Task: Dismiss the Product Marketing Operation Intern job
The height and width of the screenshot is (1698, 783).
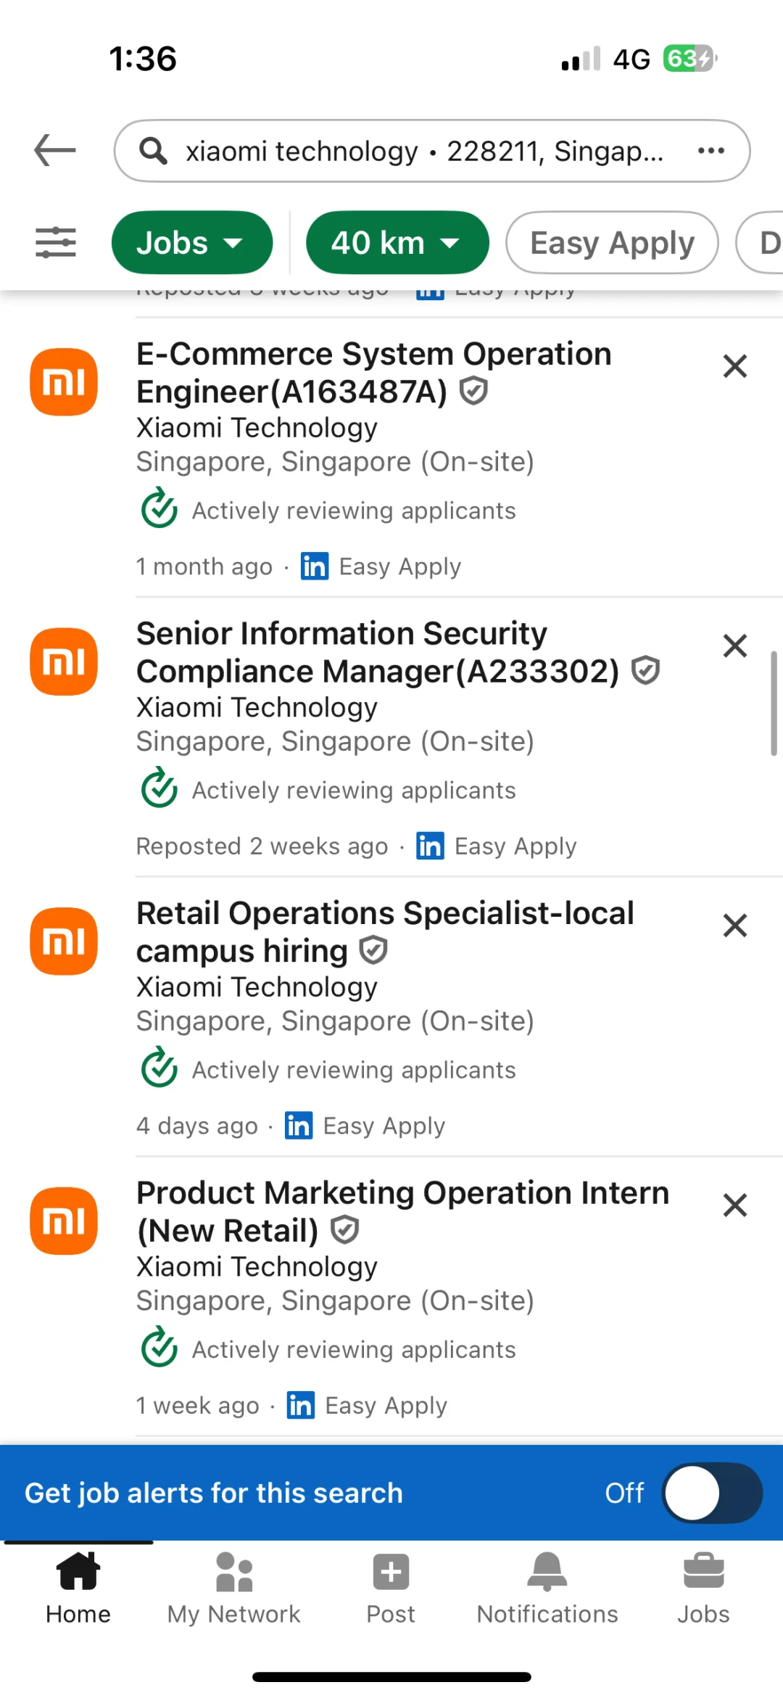Action: (734, 1205)
